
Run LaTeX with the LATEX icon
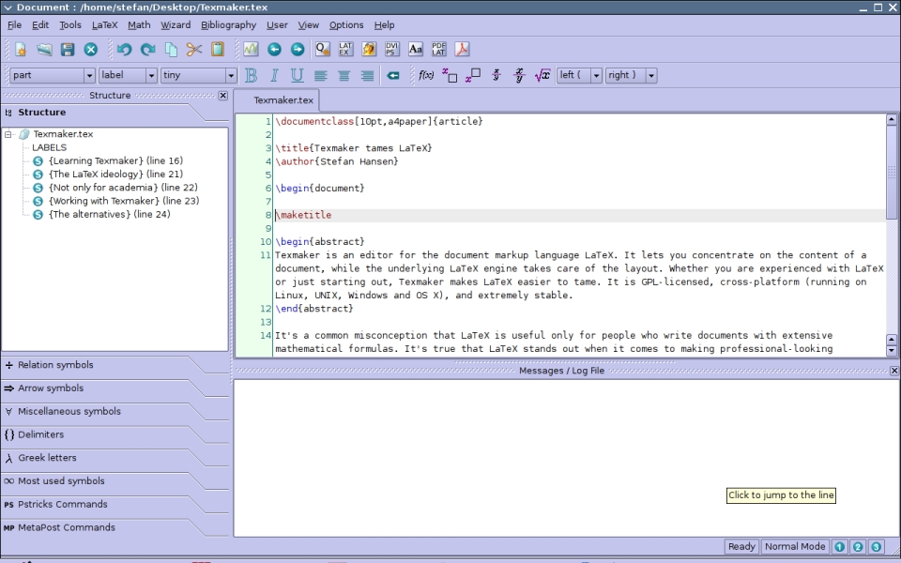(x=345, y=50)
